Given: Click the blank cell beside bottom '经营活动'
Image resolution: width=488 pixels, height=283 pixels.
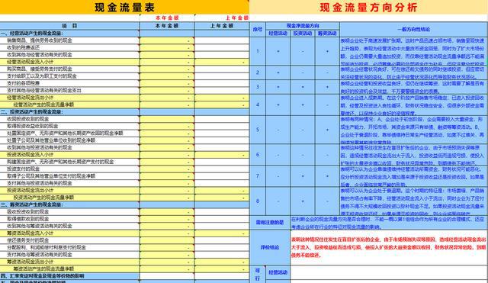Looking at the screenshot, I should click(x=389, y=272).
